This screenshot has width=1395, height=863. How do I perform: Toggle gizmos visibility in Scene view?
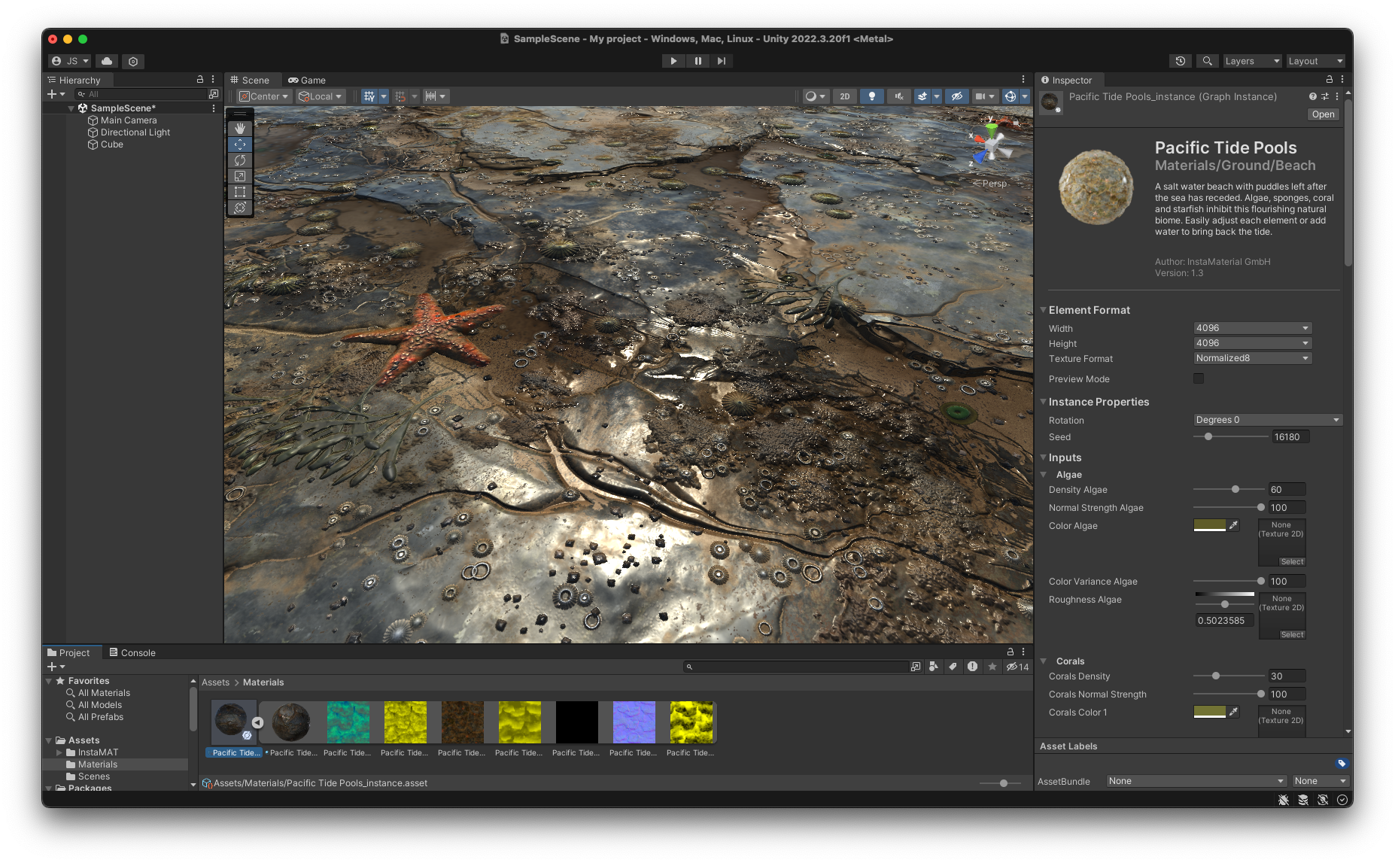coord(1011,96)
